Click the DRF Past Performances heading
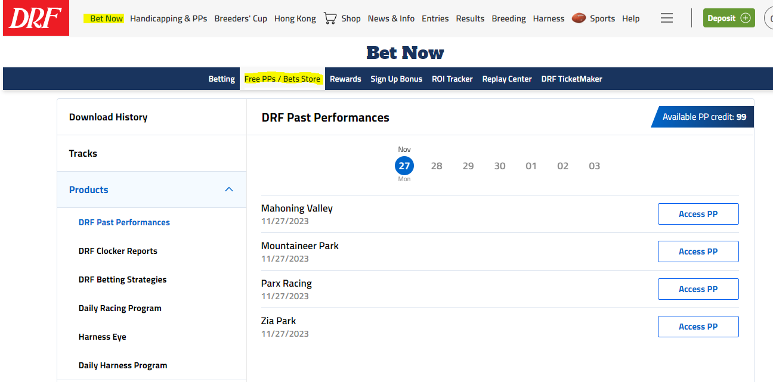 point(326,117)
